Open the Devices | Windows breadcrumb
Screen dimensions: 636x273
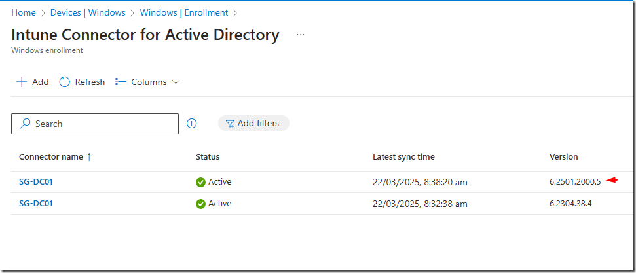coord(88,12)
